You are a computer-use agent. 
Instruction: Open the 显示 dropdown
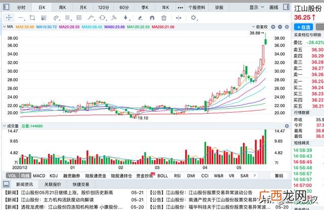click(257, 8)
